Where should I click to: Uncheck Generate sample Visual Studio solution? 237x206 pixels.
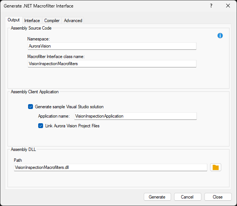(31, 107)
